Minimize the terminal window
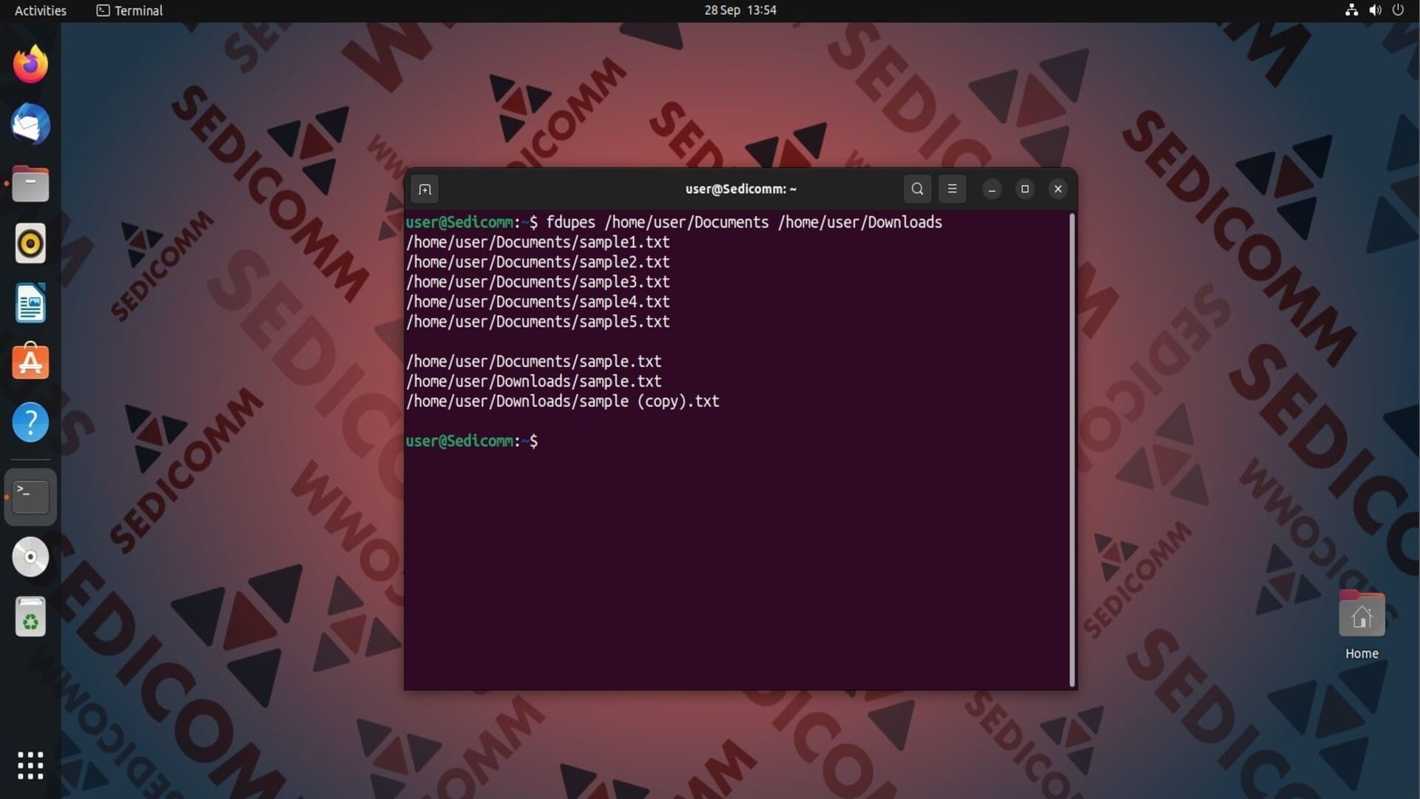The height and width of the screenshot is (799, 1420). click(x=992, y=189)
